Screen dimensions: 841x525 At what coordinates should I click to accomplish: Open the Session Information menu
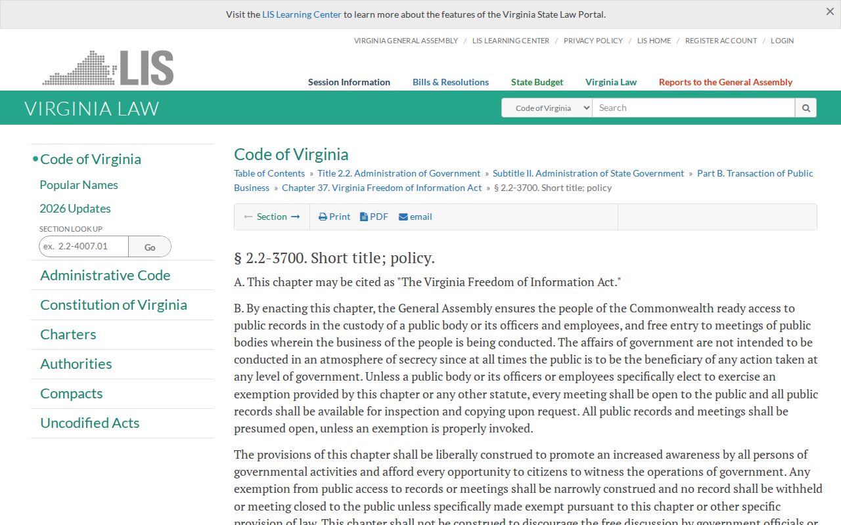tap(349, 82)
